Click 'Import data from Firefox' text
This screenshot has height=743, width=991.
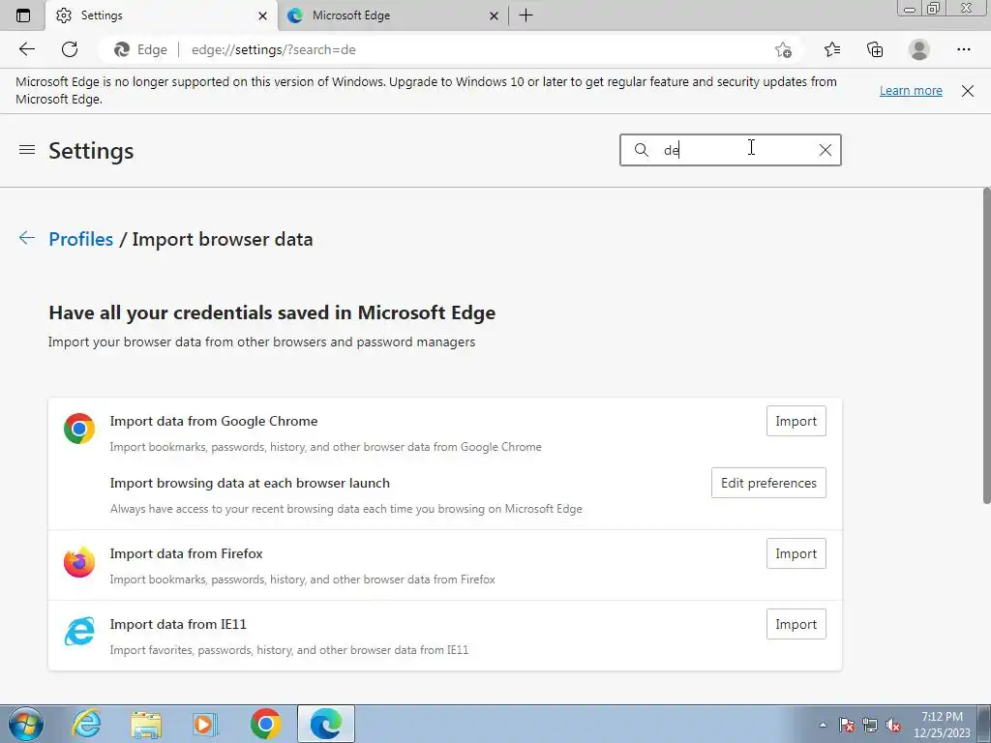(x=187, y=553)
